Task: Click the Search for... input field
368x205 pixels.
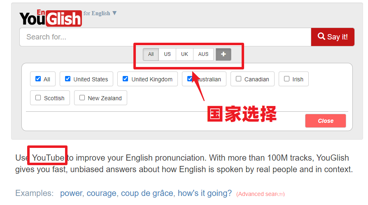Action: tap(165, 37)
